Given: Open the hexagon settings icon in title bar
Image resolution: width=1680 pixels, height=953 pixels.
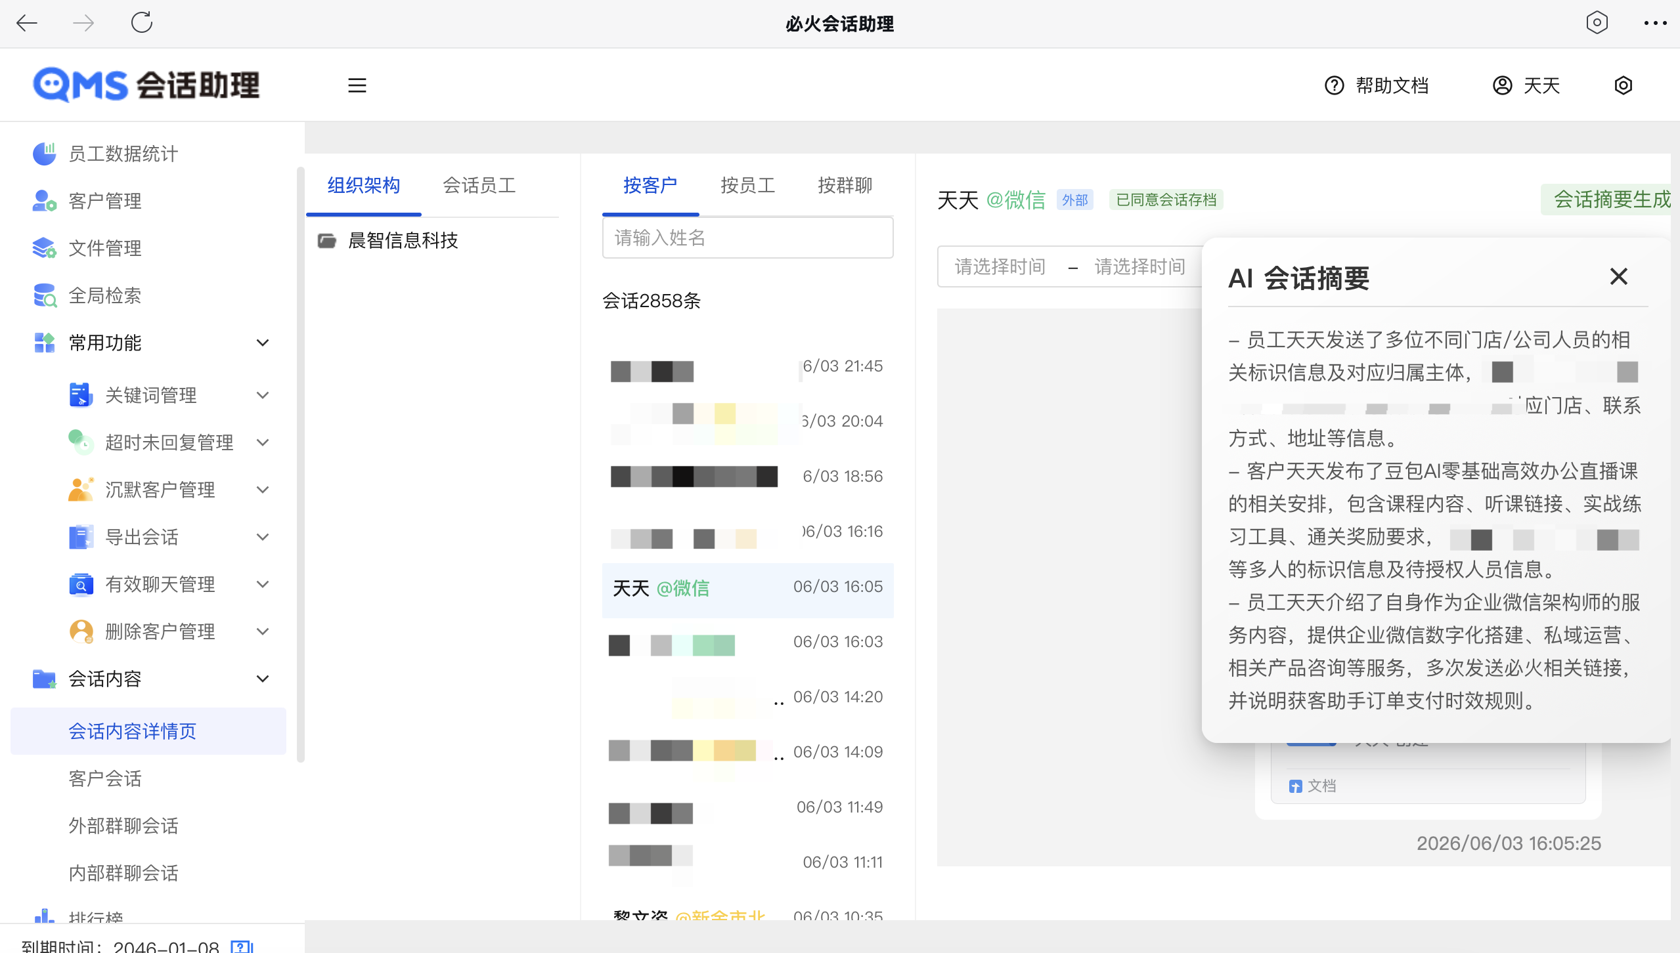Looking at the screenshot, I should point(1597,23).
